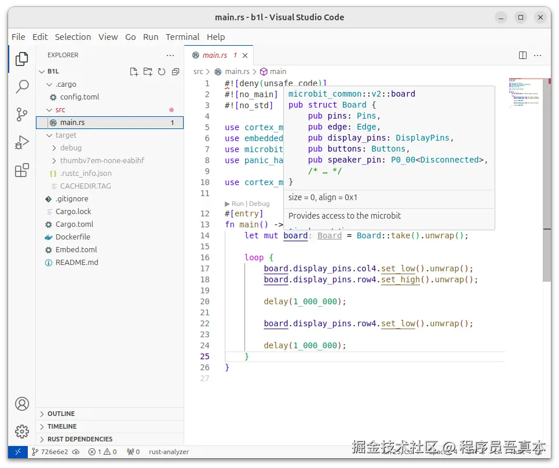The height and width of the screenshot is (468, 559).
Task: Select main.rs in the Explorer tree
Action: (110, 123)
